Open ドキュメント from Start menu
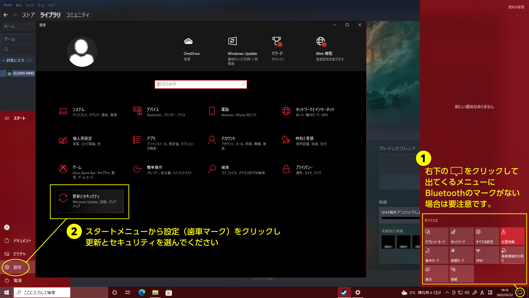Screen dimensions: 529x298 click(18, 241)
